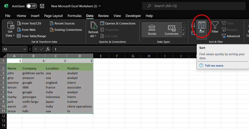Click Reapply filter button

pyautogui.click(x=230, y=30)
